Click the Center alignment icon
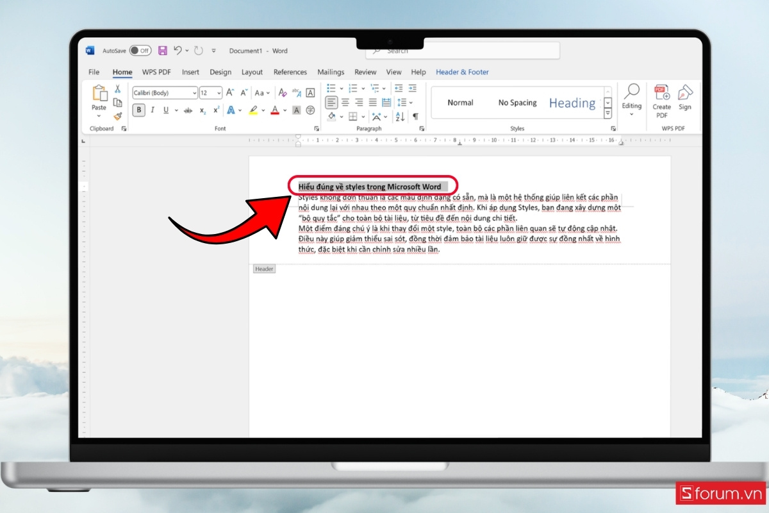 [345, 103]
